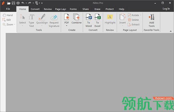The image size is (174, 112).
Task: Click the Redo arrow icon
Action: 30,3
